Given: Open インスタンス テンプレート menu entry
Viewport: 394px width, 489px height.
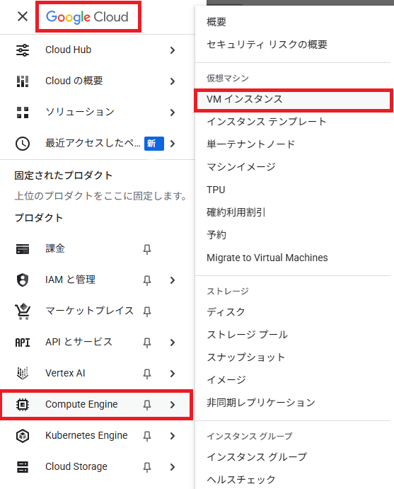Looking at the screenshot, I should point(267,122).
